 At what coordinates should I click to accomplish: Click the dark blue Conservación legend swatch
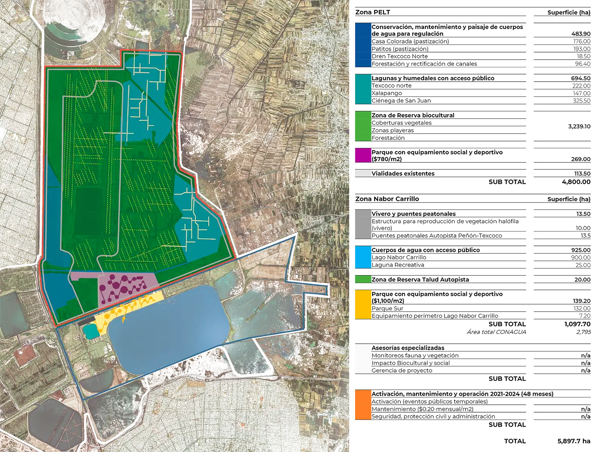[362, 45]
